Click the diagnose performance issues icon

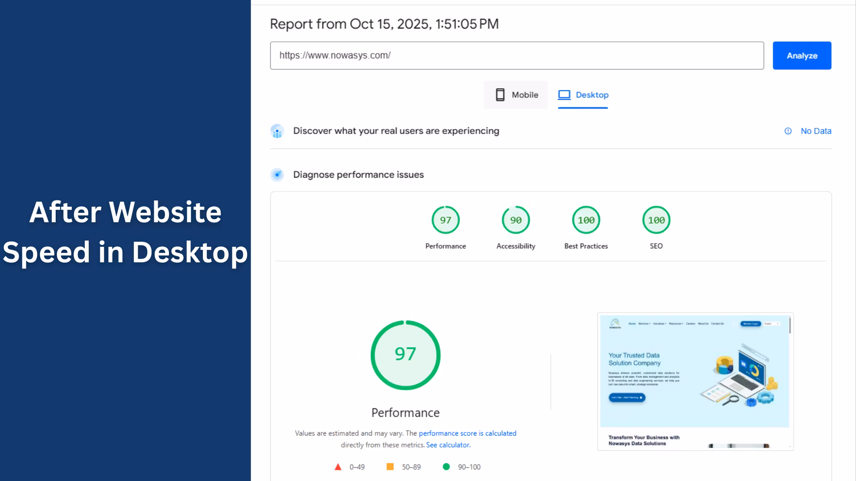pos(277,175)
